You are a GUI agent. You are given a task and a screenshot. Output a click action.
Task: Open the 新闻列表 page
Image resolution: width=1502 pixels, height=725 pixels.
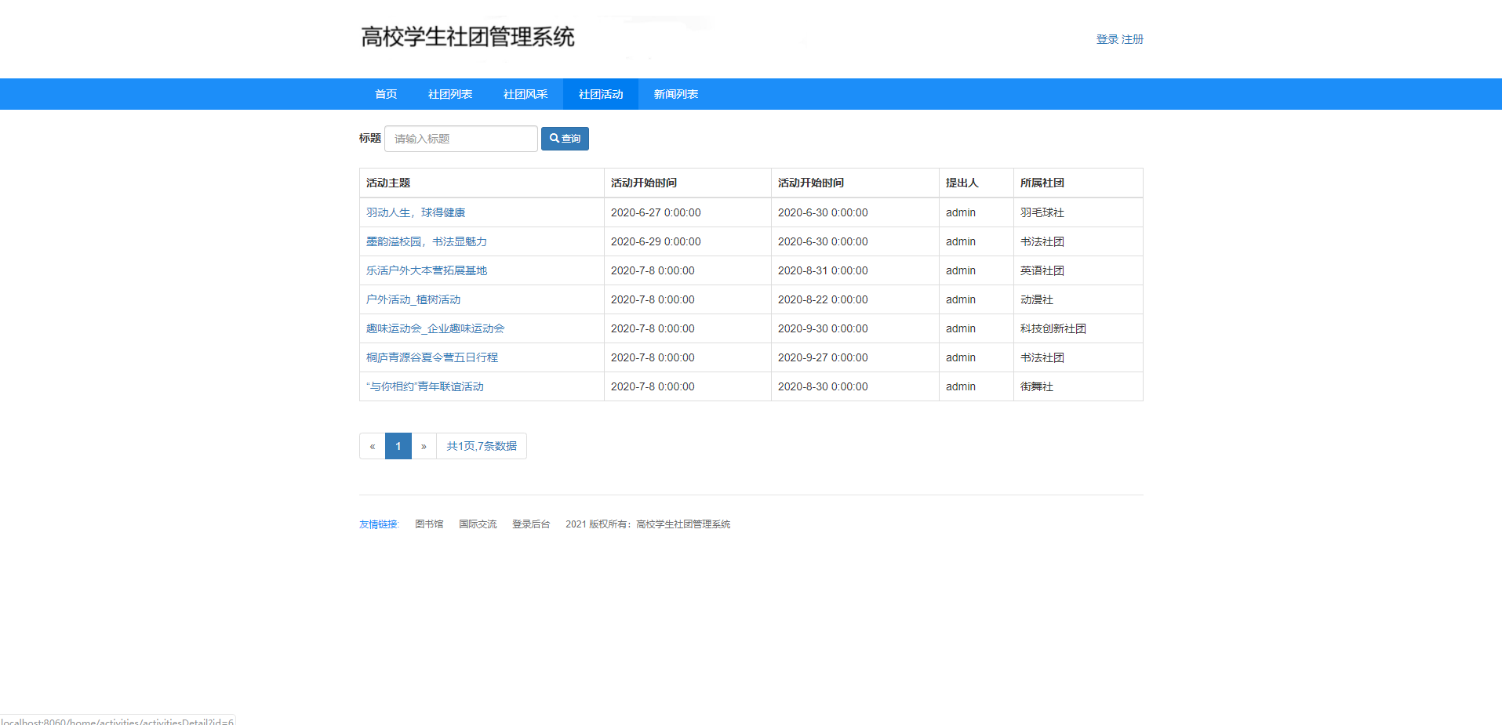(x=675, y=93)
